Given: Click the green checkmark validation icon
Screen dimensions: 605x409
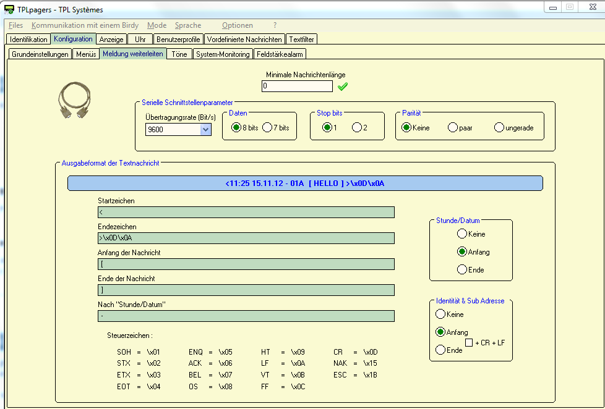Looking at the screenshot, I should pyautogui.click(x=342, y=86).
